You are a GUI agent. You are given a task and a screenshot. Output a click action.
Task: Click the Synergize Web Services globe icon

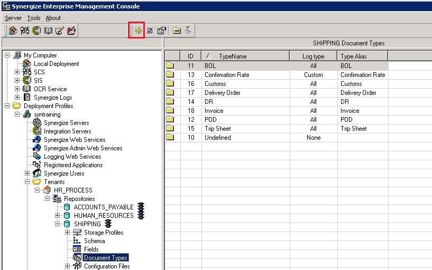coord(37,139)
